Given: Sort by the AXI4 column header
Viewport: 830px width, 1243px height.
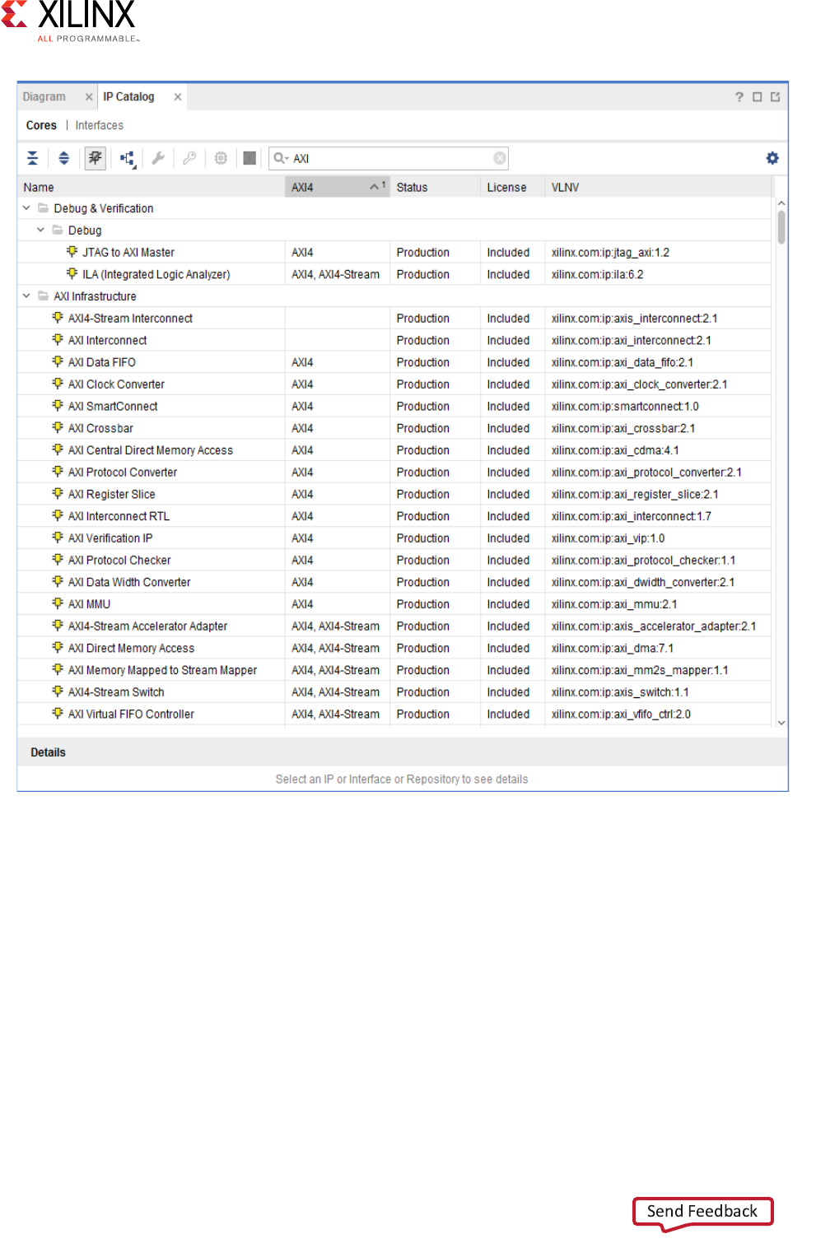Looking at the screenshot, I should 338,188.
